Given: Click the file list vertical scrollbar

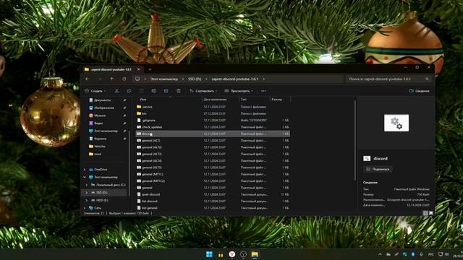Looking at the screenshot, I should click(x=354, y=140).
